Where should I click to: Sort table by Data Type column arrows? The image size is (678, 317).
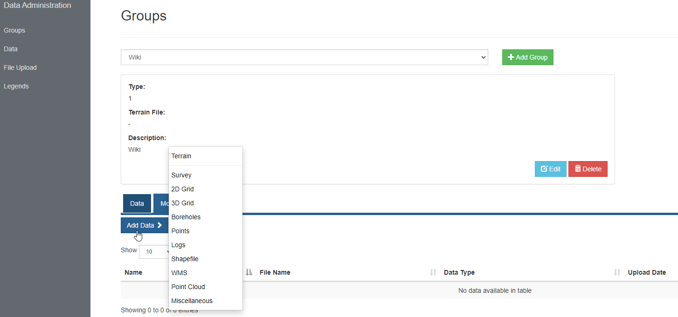pos(617,272)
